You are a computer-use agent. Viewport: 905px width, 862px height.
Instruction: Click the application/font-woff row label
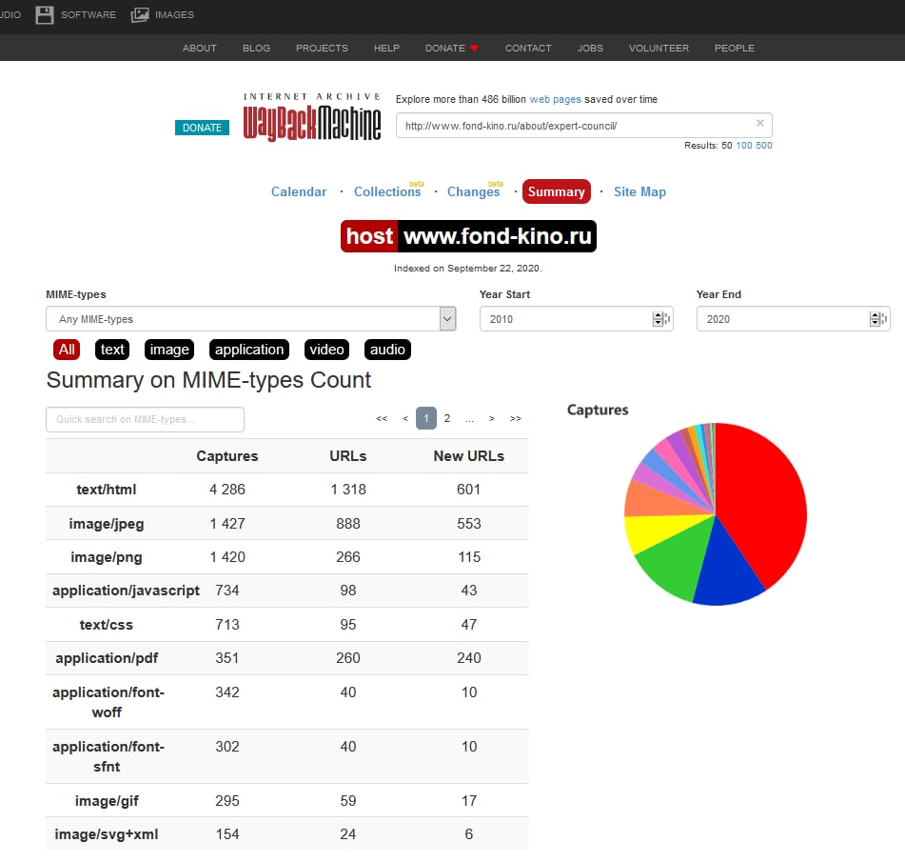108,702
